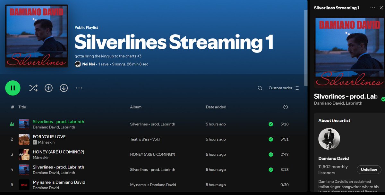Screen dimensions: 385x195
Task: Open the playlist options menu with three dots
Action: point(79,88)
